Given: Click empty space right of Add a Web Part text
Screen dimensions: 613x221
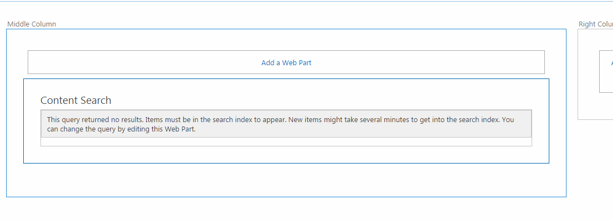Looking at the screenshot, I should point(428,62).
